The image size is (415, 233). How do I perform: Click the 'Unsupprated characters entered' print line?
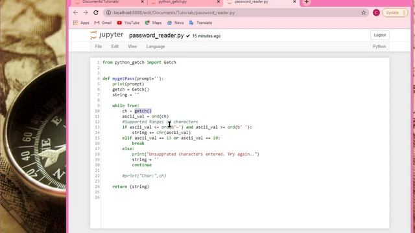pos(196,154)
